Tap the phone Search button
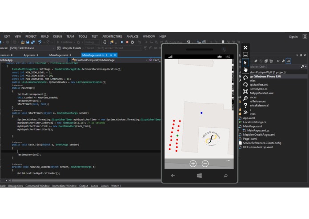 coord(226,176)
